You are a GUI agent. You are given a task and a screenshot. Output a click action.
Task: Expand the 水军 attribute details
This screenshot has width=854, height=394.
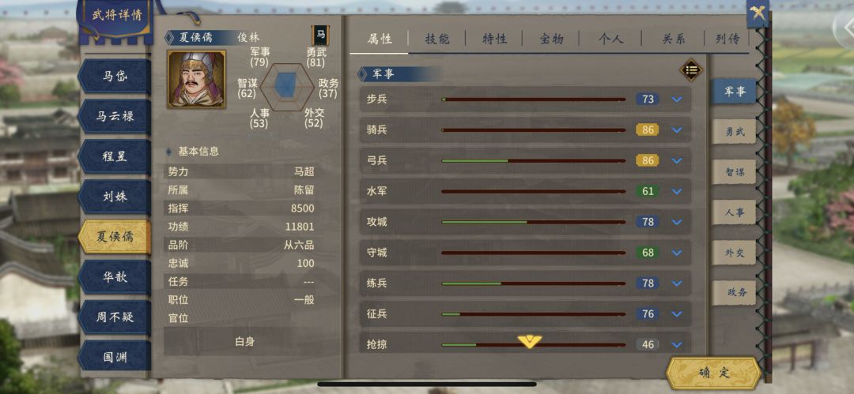click(x=676, y=192)
